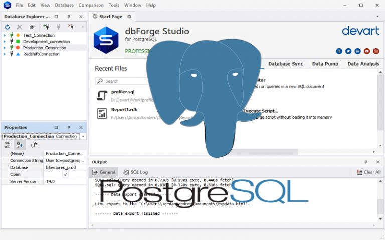Click the Refresh icon in Database Explorer
This screenshot has height=240, width=385.
point(7,27)
